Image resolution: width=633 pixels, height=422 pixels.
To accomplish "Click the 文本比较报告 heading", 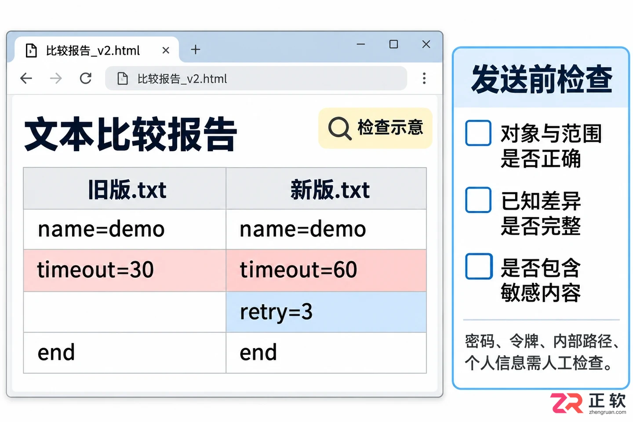I will pos(131,134).
